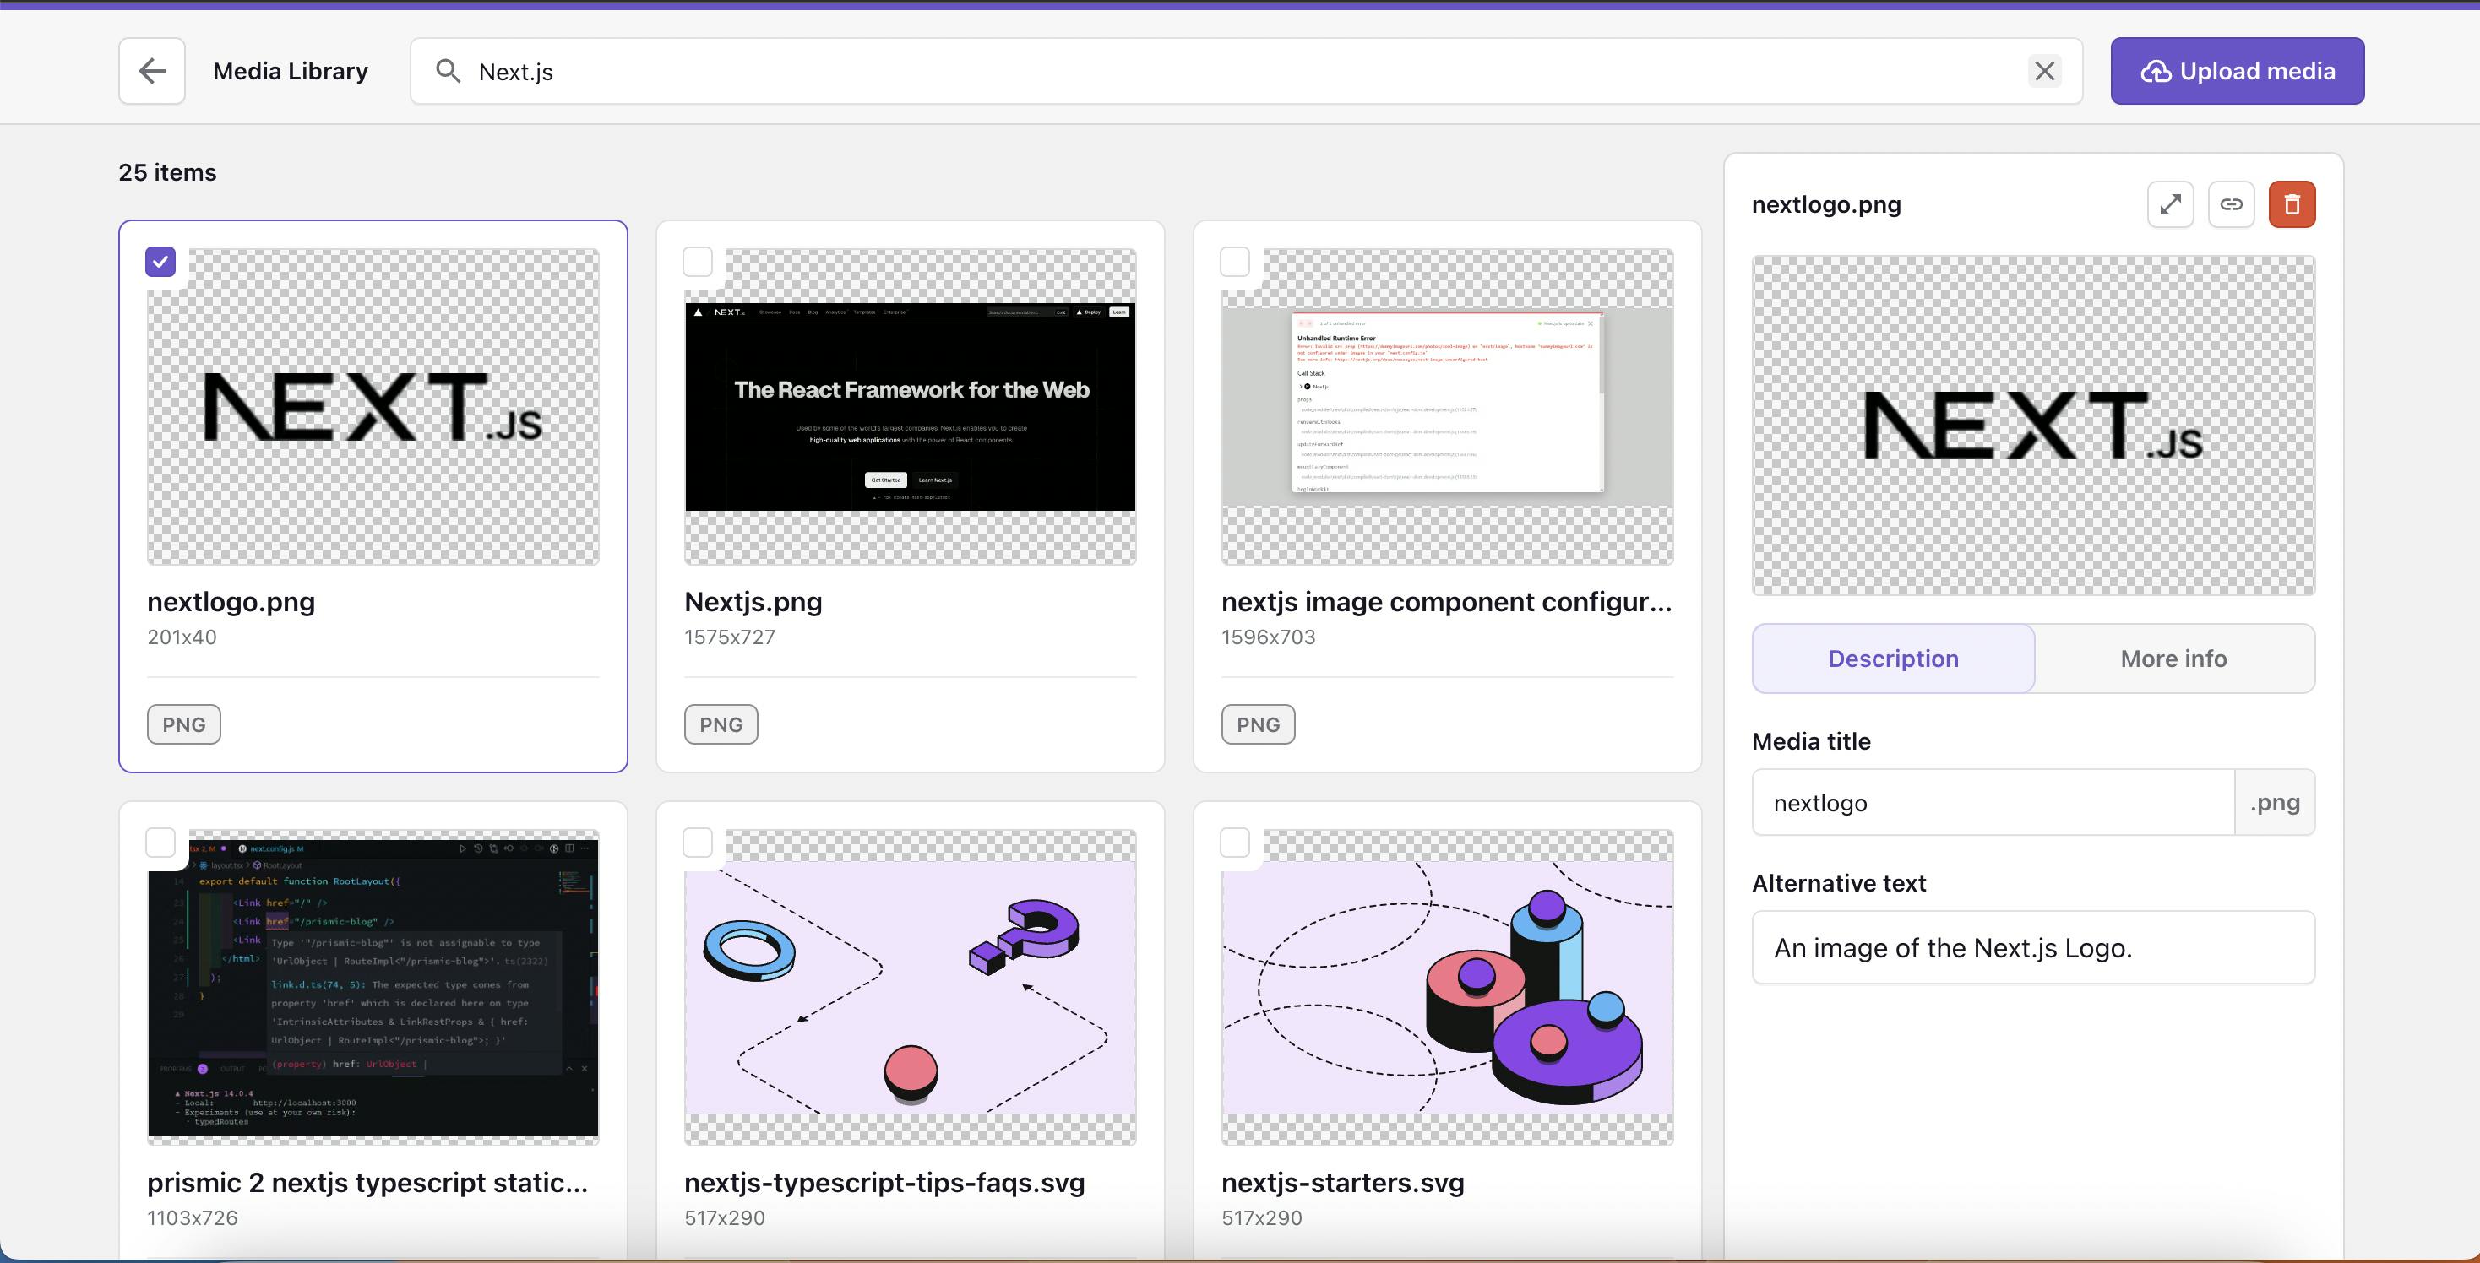This screenshot has width=2480, height=1263.
Task: Uncheck the nextlogo.png checkbox
Action: pyautogui.click(x=160, y=262)
